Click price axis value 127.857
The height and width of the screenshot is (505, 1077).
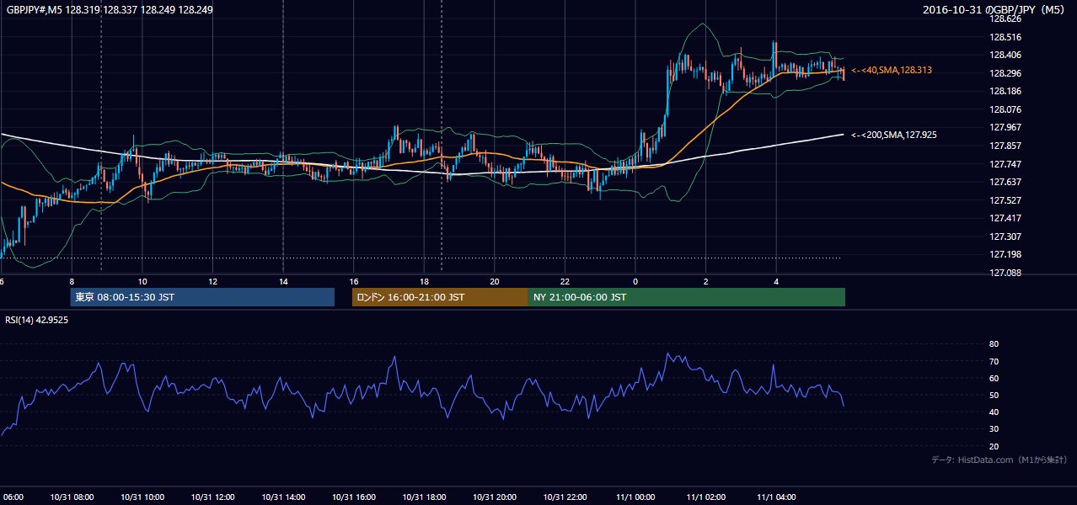pyautogui.click(x=1006, y=146)
